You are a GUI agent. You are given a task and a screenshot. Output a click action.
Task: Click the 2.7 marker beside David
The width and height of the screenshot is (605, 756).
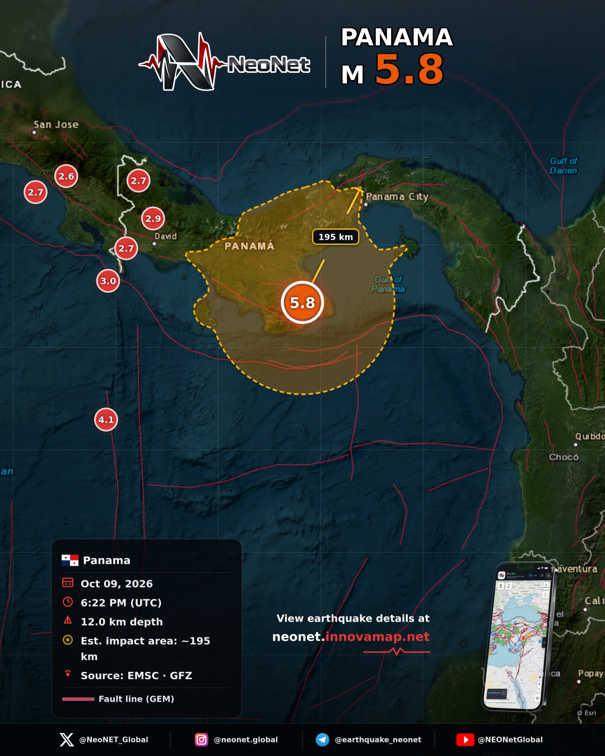click(126, 248)
